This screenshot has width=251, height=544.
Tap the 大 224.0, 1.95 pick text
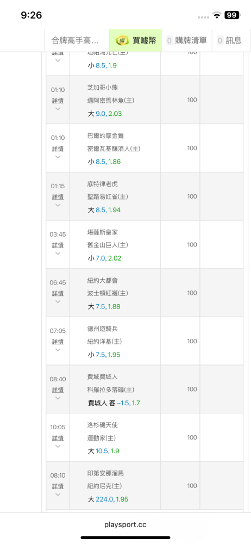pos(108,499)
